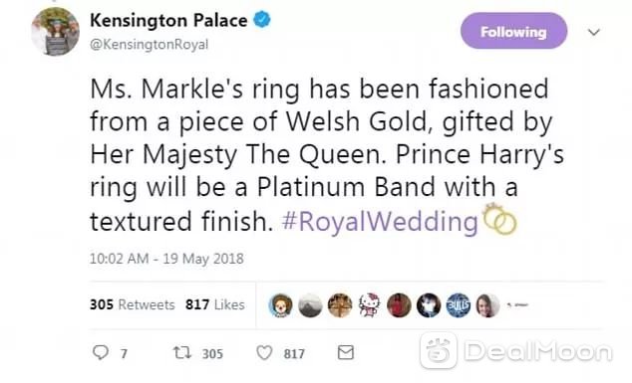Click the red-dressed liker avatar

(399, 305)
